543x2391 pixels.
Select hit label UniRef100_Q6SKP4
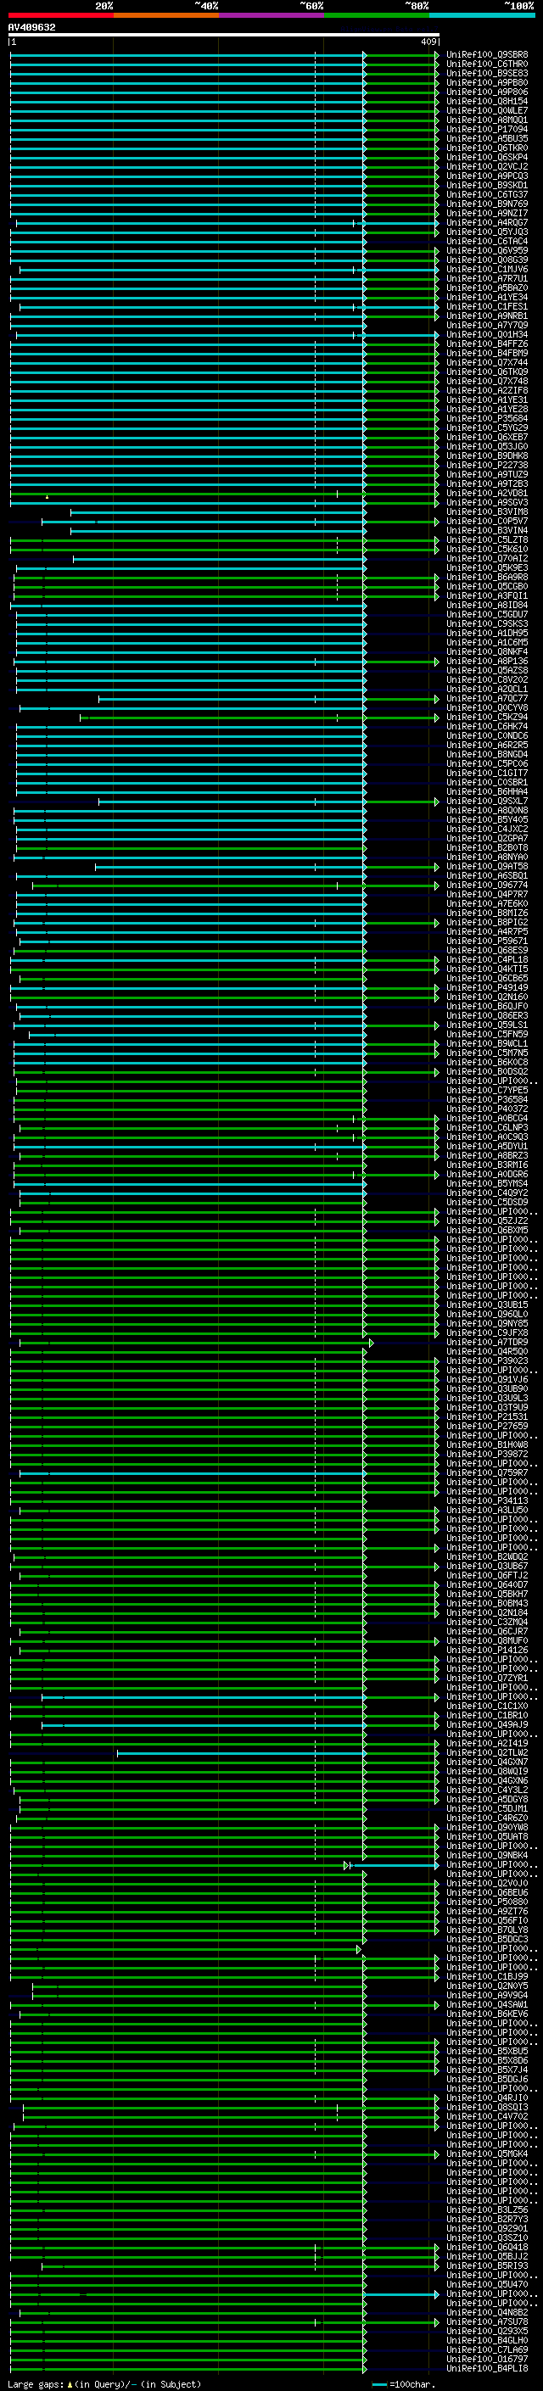[x=486, y=158]
